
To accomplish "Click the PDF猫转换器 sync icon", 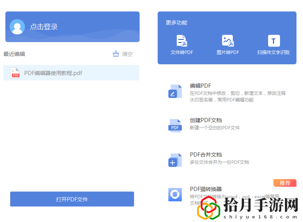I will (175, 194).
